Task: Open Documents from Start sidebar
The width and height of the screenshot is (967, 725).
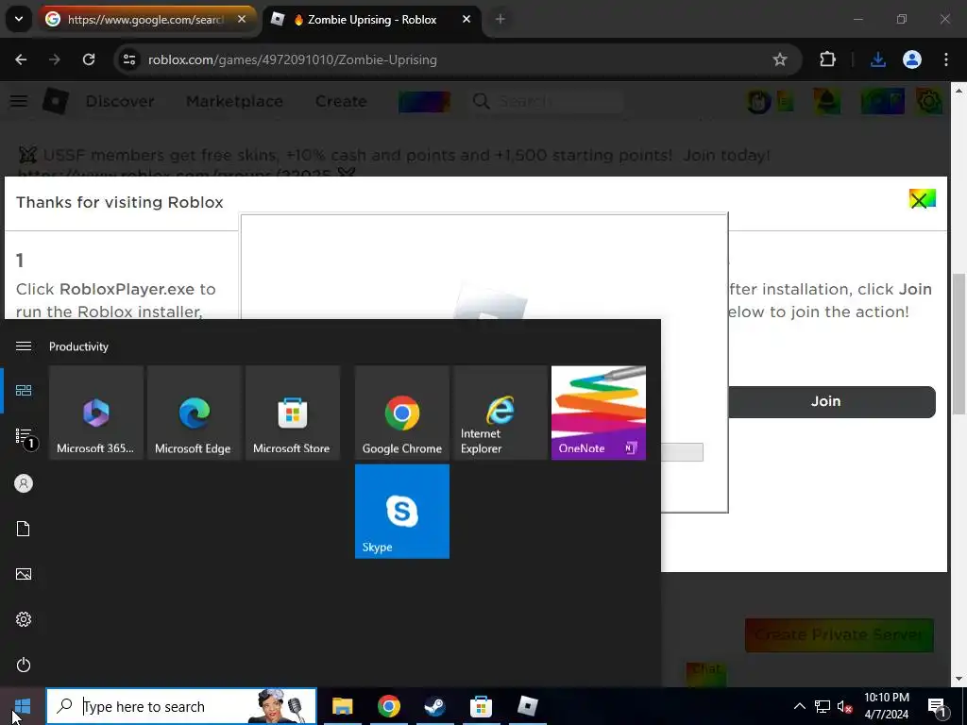Action: 24,529
